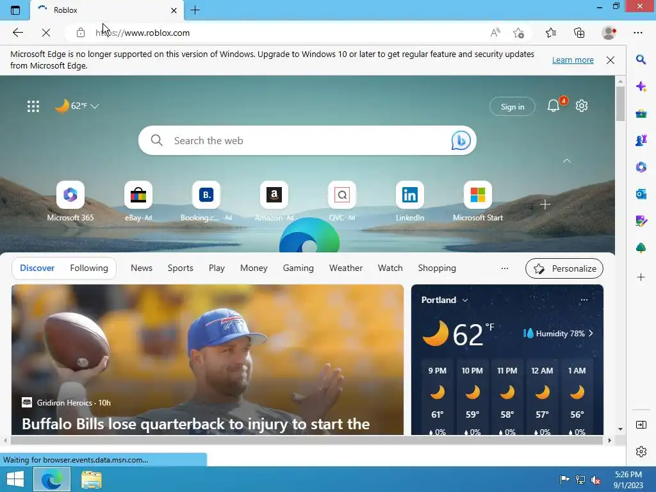Open sidebar settings gear
The width and height of the screenshot is (656, 492).
point(641,452)
